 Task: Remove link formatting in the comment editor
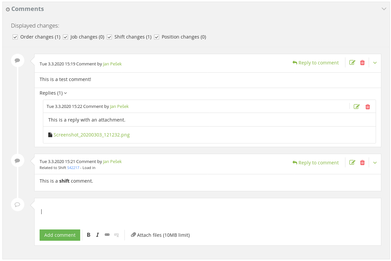[x=116, y=235]
